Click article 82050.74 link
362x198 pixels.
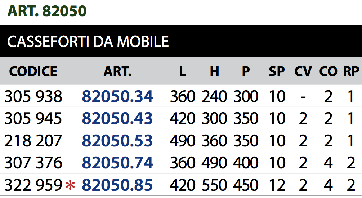point(117,163)
